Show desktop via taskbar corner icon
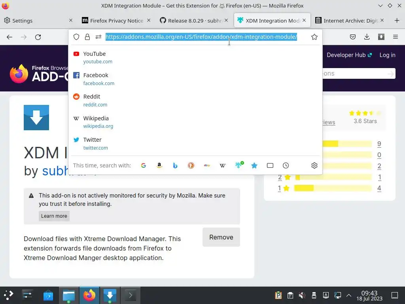 (x=395, y=295)
